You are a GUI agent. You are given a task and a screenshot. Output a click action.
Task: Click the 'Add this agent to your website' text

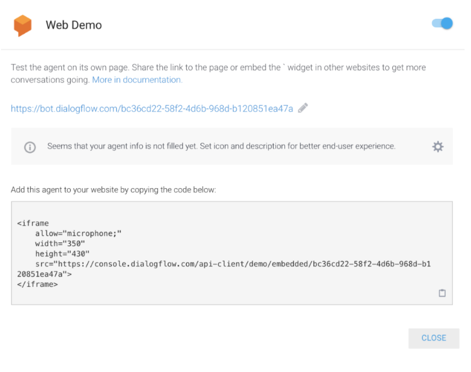113,190
